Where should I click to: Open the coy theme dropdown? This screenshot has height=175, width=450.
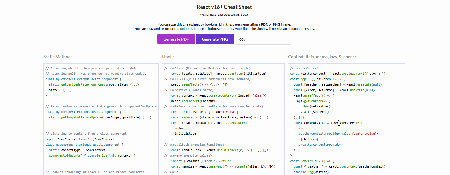(x=263, y=39)
